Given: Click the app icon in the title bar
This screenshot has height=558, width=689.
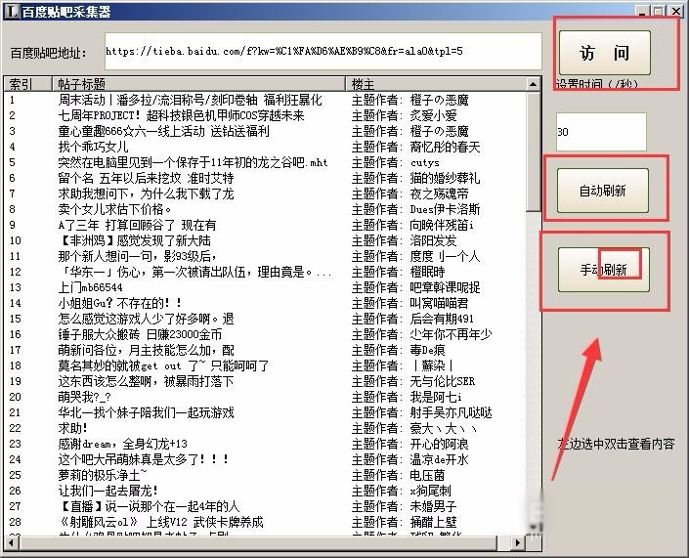Looking at the screenshot, I should click(x=10, y=10).
